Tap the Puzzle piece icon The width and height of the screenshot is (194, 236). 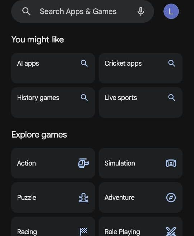84,198
